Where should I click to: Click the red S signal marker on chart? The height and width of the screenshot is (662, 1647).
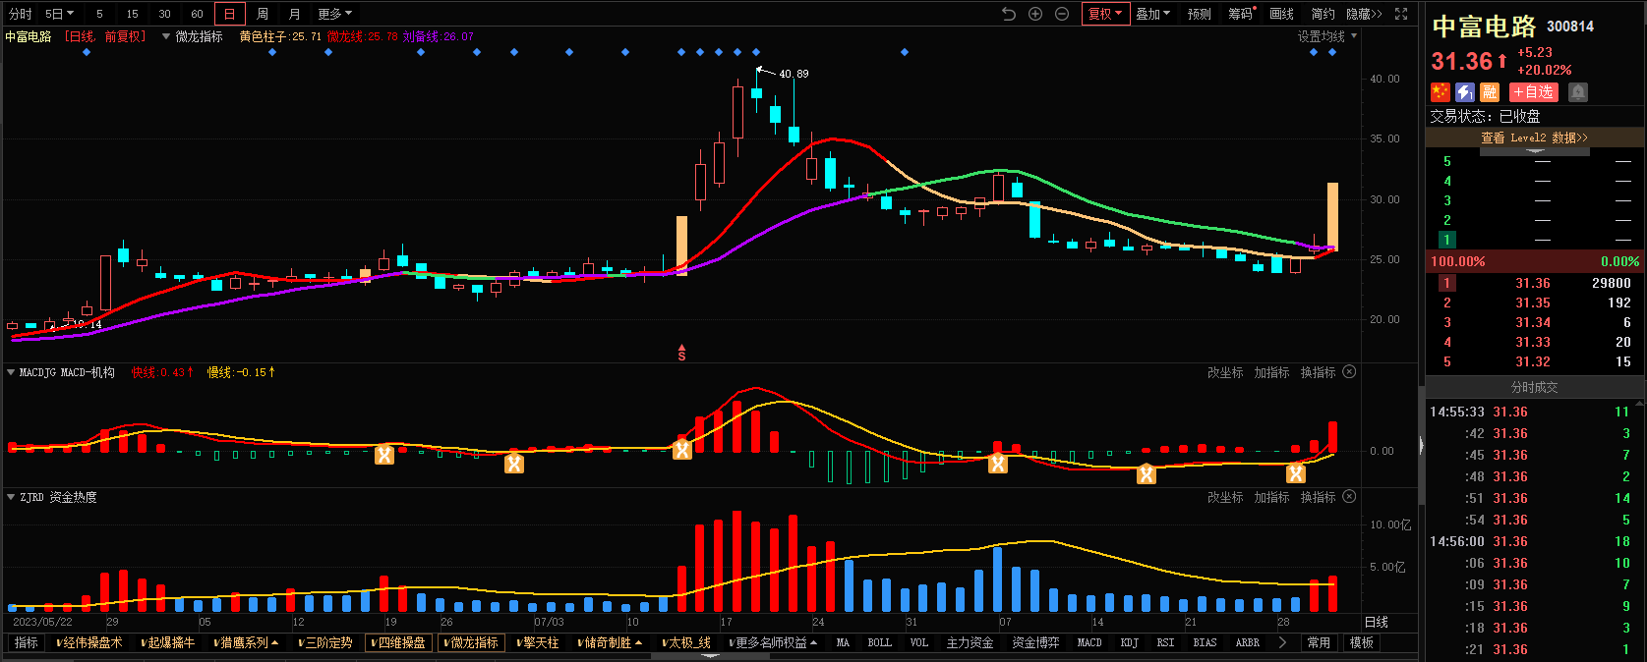(x=681, y=353)
